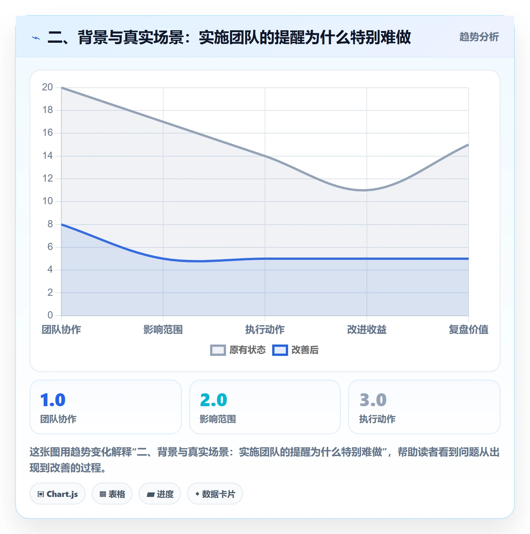Image resolution: width=530 pixels, height=534 pixels.
Task: Click the 影响范围 x-axis label
Action: tap(163, 330)
